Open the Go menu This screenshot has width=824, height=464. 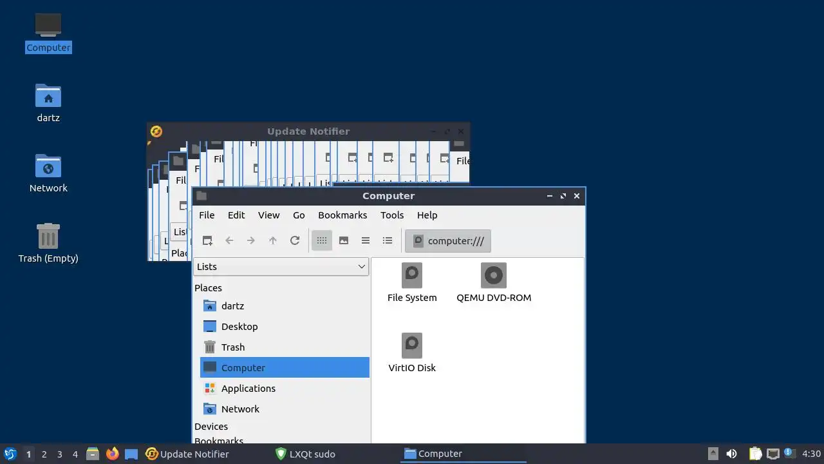click(x=299, y=215)
